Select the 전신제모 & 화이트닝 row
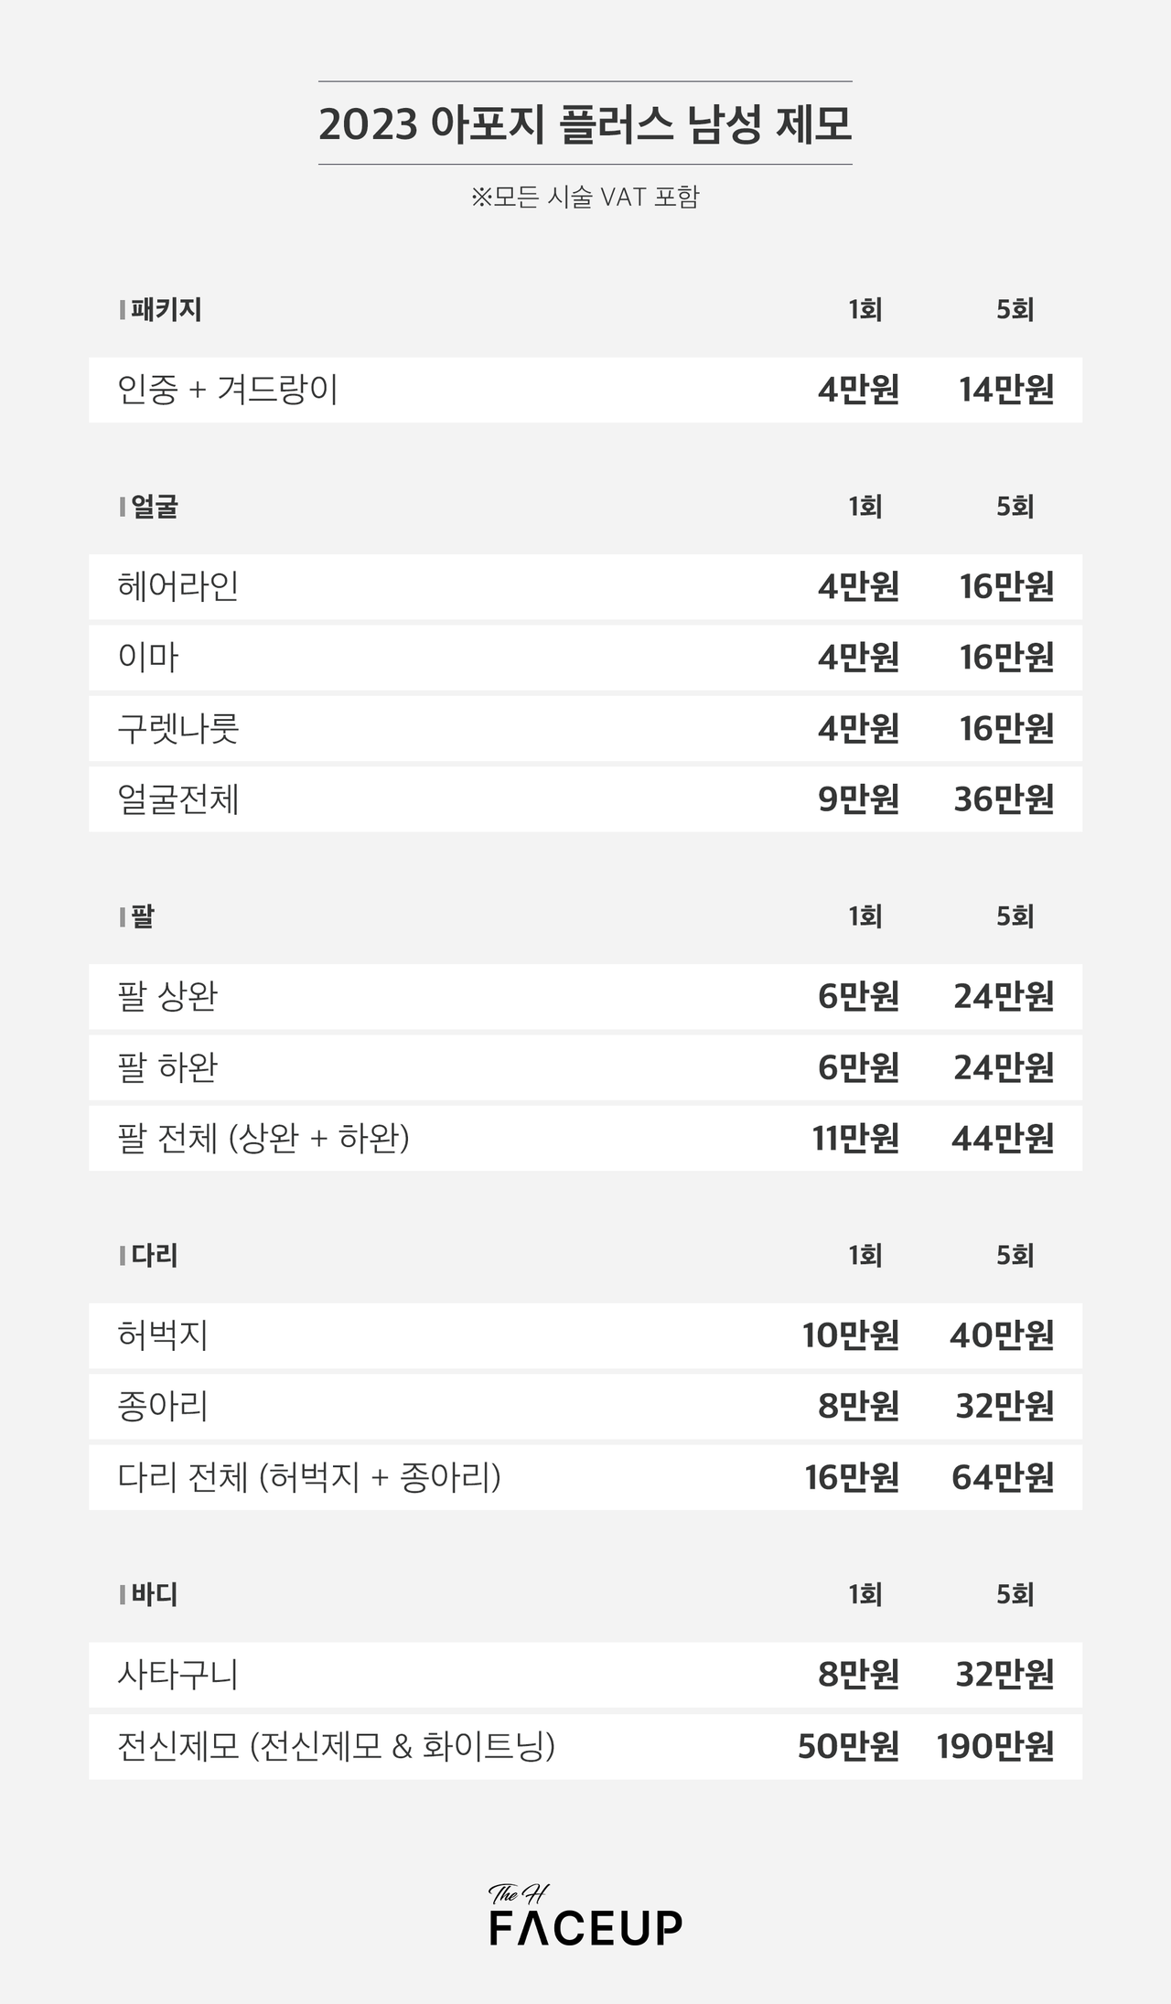 (x=585, y=1746)
